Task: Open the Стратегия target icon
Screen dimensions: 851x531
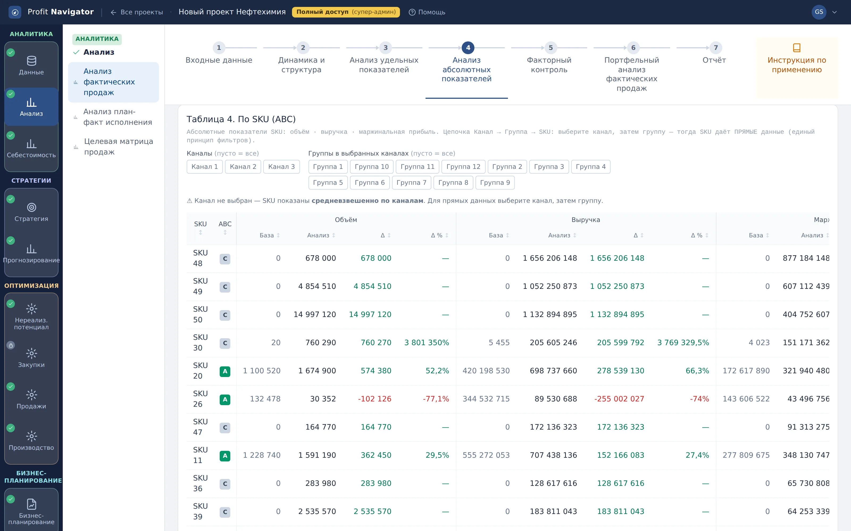Action: coord(31,207)
